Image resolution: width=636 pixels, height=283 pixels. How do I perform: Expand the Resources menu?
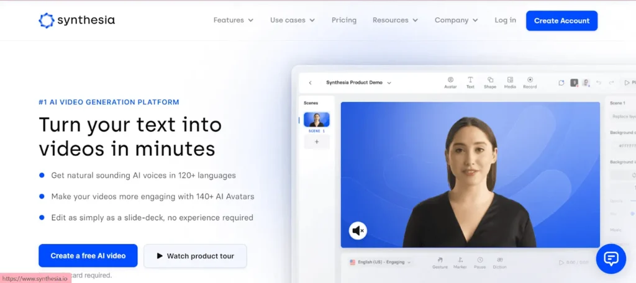coord(395,20)
